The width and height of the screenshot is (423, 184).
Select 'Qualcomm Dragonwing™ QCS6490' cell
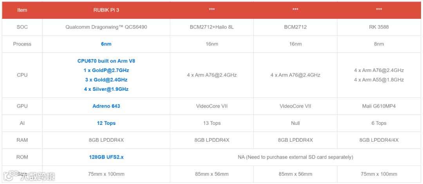point(106,27)
